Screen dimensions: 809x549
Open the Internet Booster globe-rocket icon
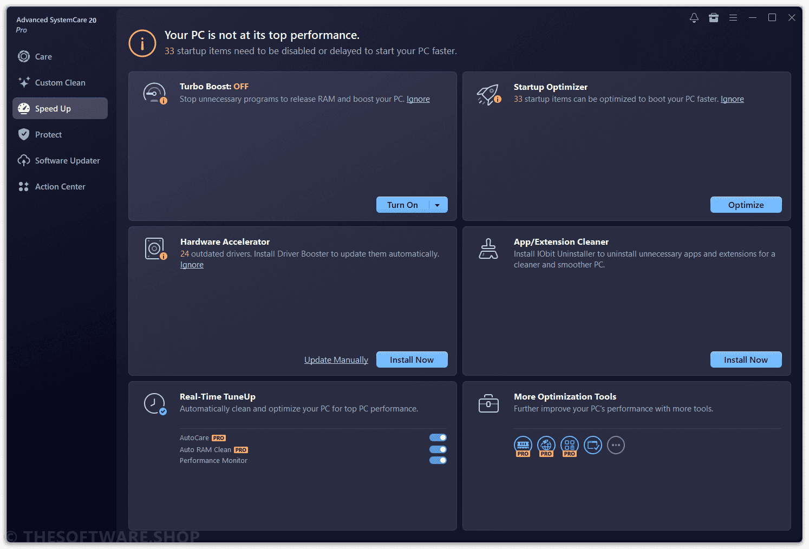(546, 446)
